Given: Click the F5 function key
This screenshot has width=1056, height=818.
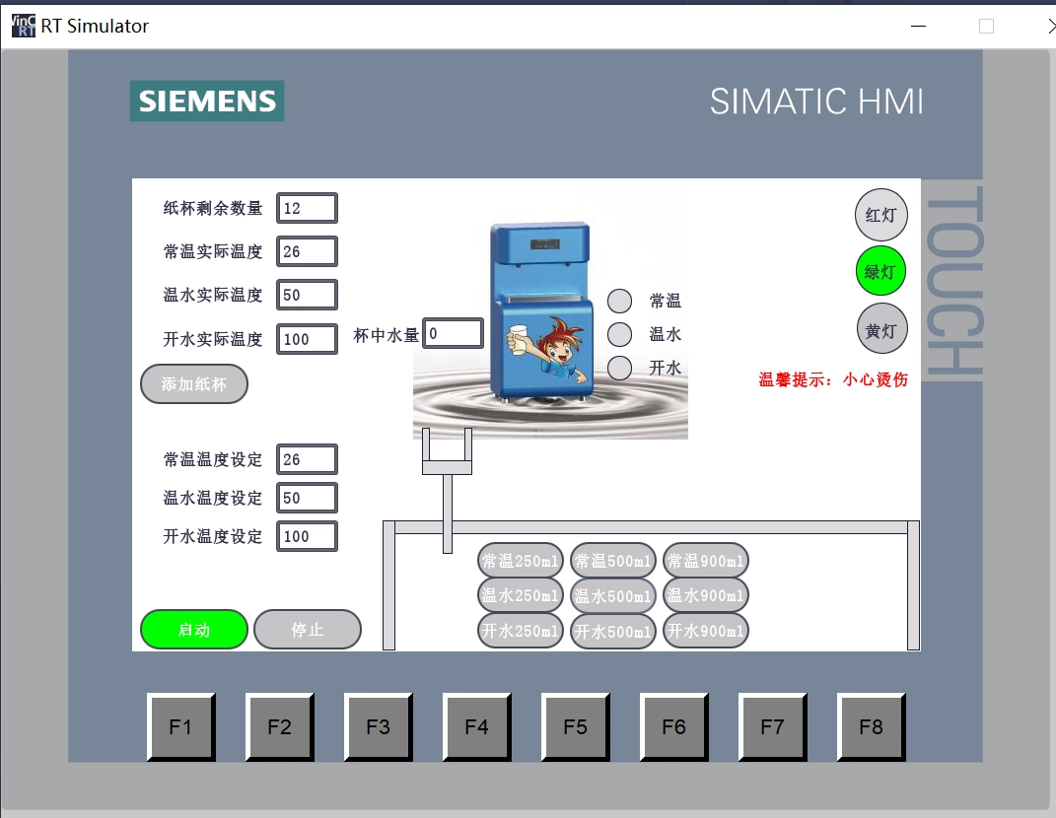Looking at the screenshot, I should coord(575,727).
